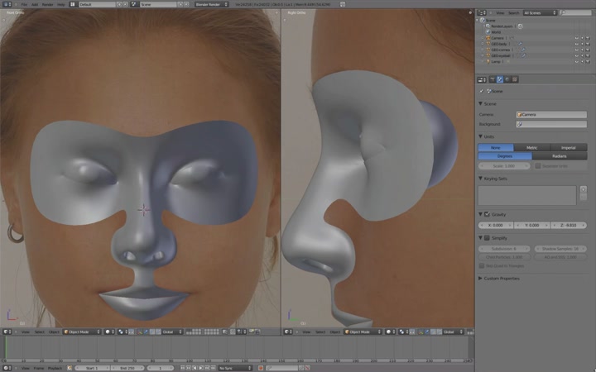This screenshot has height=372, width=596.
Task: Click the jump to end frame button
Action: [x=214, y=368]
